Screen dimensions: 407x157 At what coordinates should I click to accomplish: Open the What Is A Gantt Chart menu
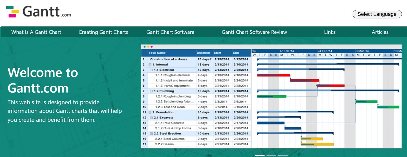pyautogui.click(x=36, y=32)
